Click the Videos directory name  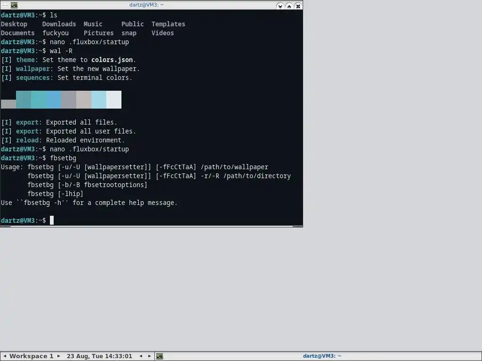coord(162,33)
